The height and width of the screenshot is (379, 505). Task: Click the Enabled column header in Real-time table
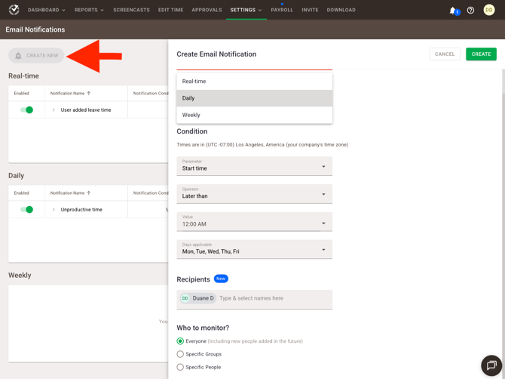pyautogui.click(x=22, y=93)
